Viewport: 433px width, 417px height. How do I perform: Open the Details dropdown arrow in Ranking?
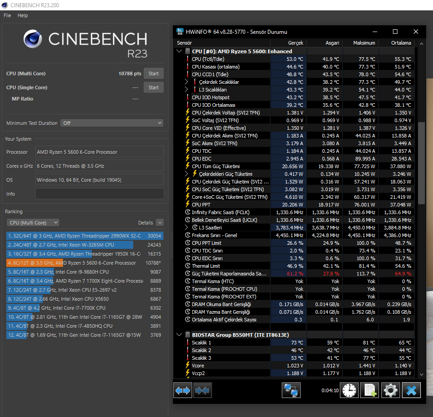(160, 222)
